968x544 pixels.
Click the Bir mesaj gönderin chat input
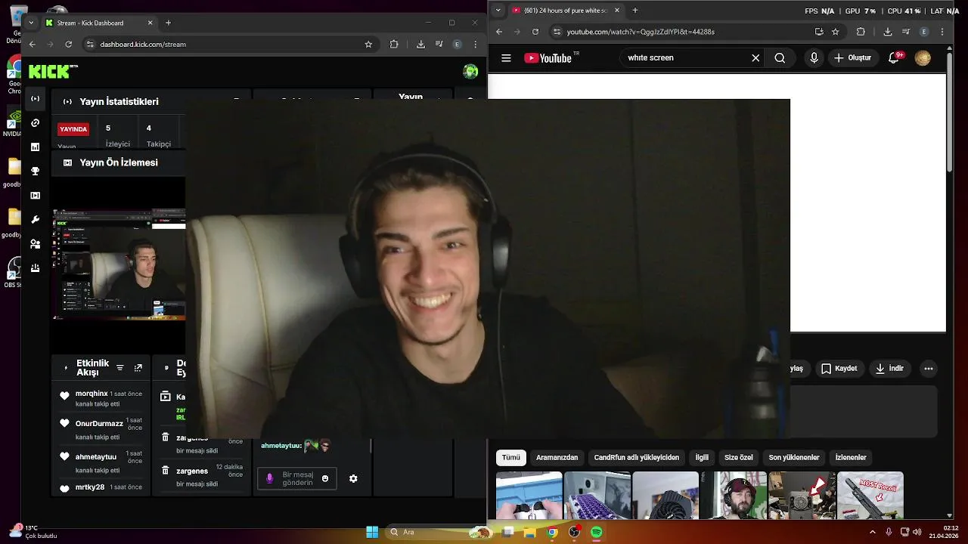click(297, 478)
